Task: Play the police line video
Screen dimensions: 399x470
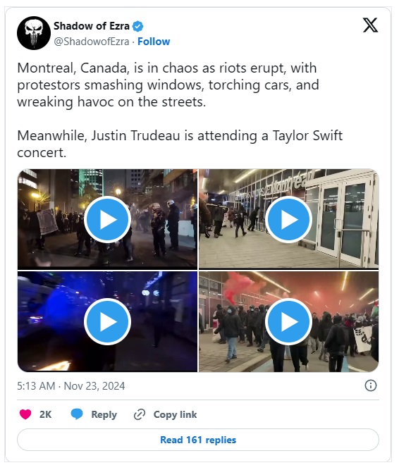Action: [107, 219]
